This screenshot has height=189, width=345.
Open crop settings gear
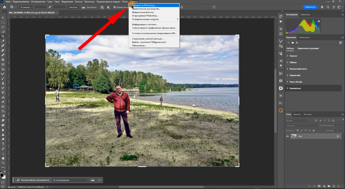108,7
